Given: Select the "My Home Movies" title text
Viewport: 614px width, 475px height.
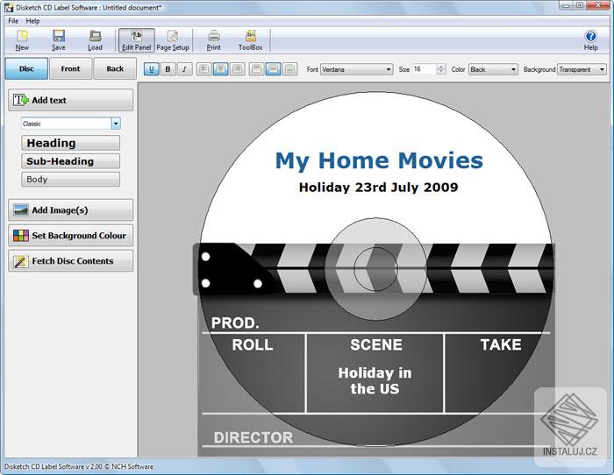Looking at the screenshot, I should (379, 160).
